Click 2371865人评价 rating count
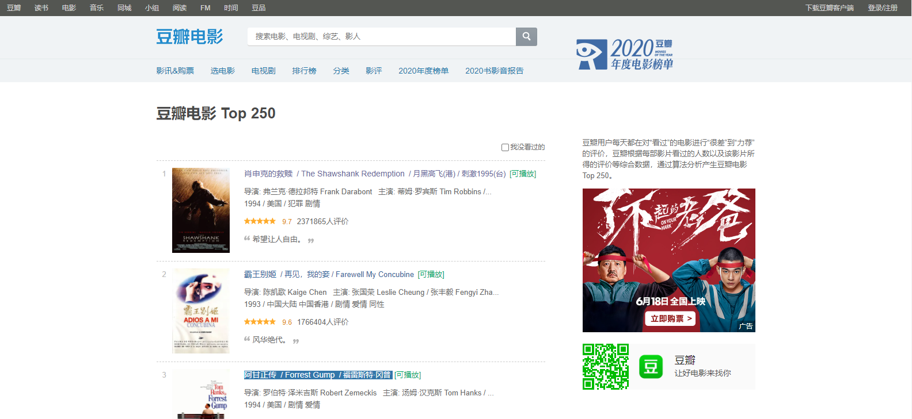Screen dimensions: 912x419 (x=323, y=221)
